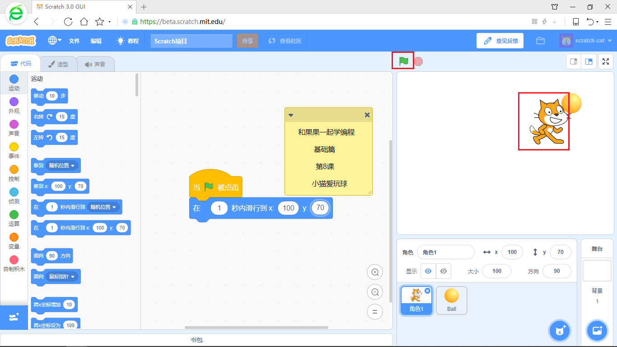Reset workspace zoom to default
The height and width of the screenshot is (347, 617).
pos(374,311)
